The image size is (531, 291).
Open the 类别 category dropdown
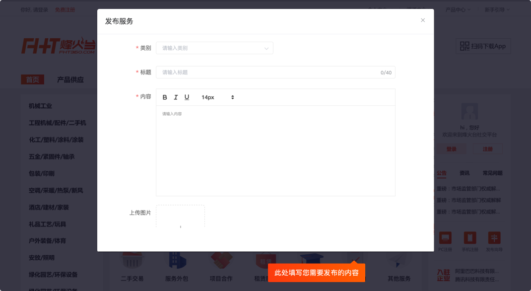(x=214, y=48)
